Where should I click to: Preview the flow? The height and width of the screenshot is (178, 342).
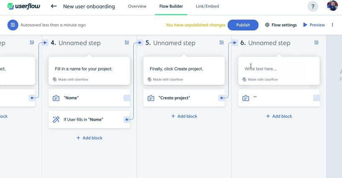314,25
